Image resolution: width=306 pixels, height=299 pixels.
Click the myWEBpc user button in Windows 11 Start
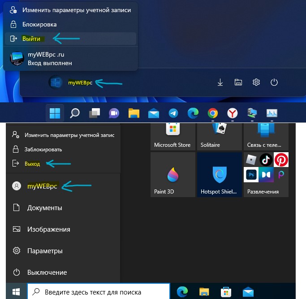(x=71, y=82)
